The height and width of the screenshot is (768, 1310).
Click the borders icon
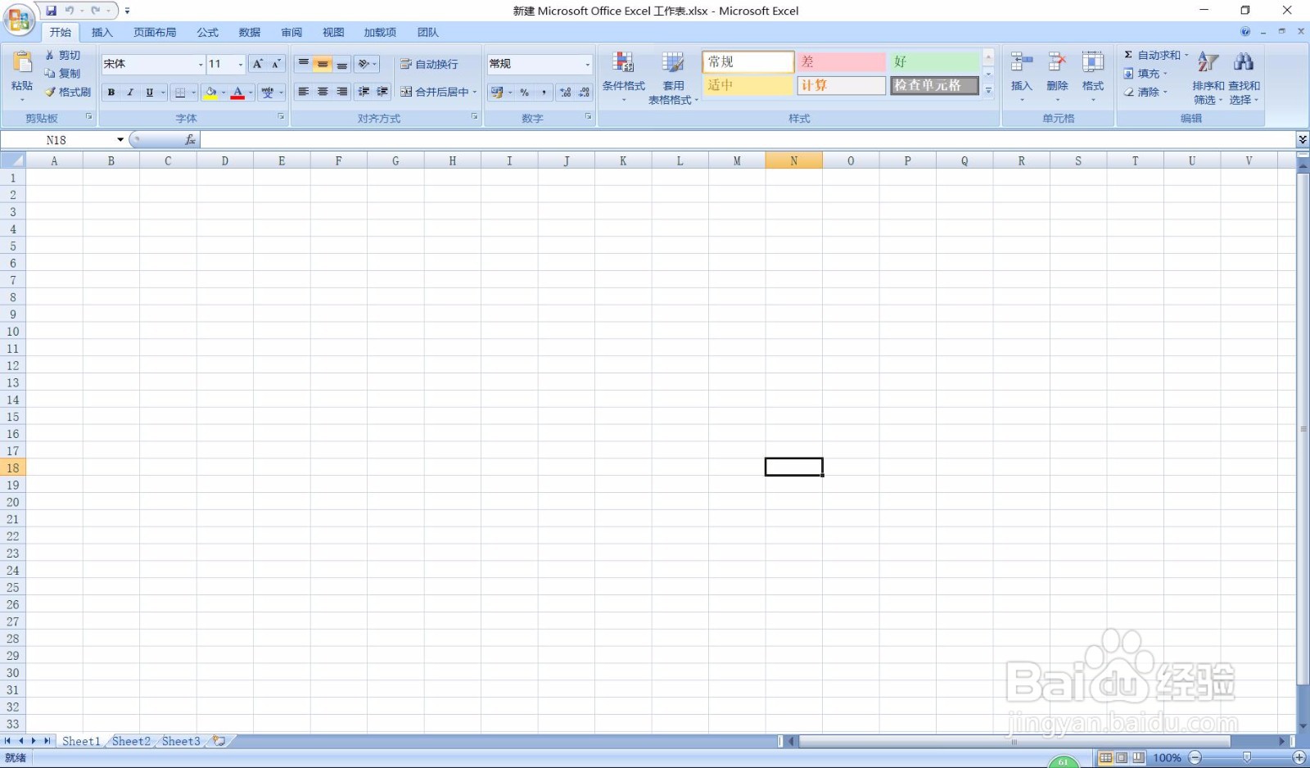point(181,93)
